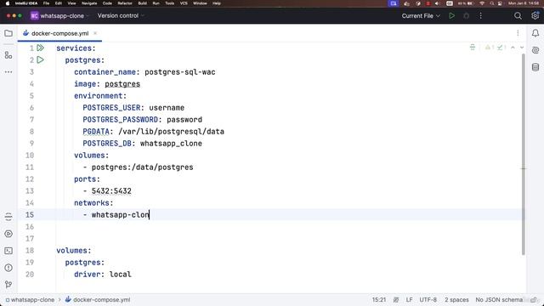Run postgres service gutter icon on line 2
This screenshot has width=544, height=306.
point(41,59)
